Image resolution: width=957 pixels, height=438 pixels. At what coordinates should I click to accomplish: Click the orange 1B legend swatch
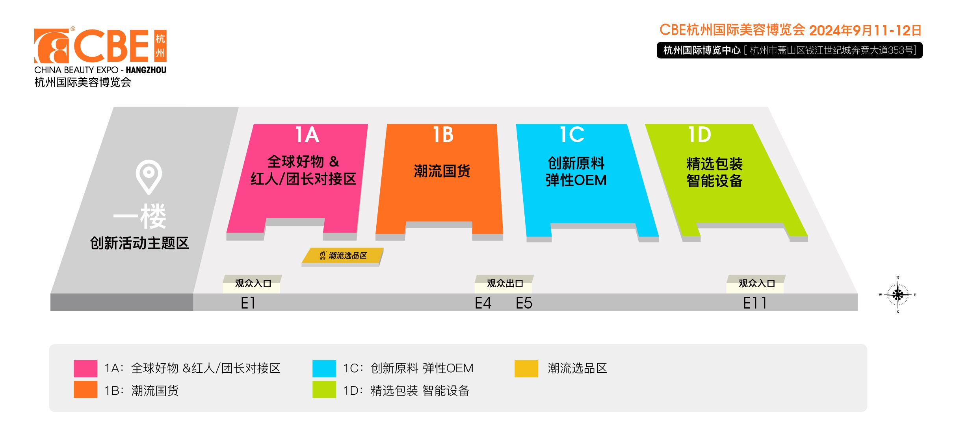click(x=85, y=390)
